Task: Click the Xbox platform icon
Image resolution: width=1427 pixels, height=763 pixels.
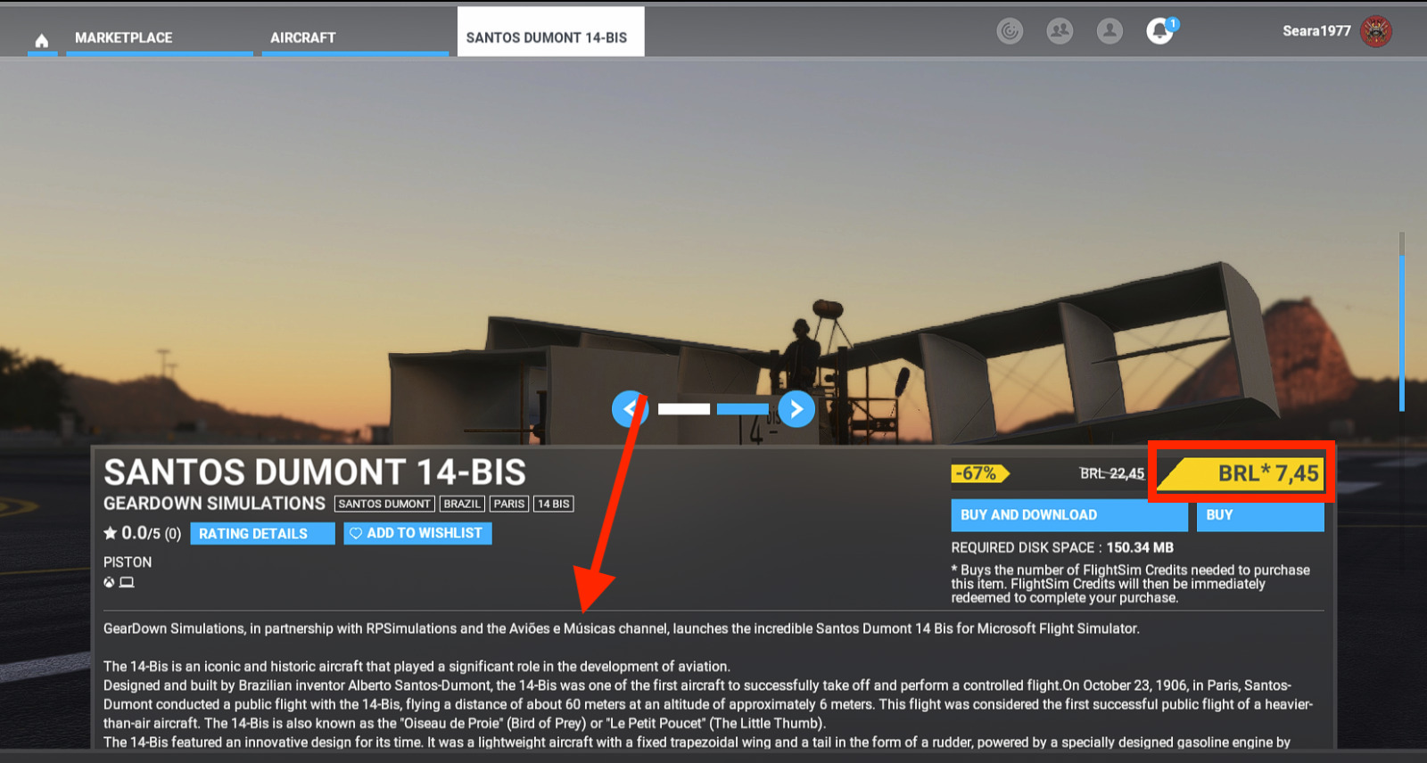Action: click(109, 582)
